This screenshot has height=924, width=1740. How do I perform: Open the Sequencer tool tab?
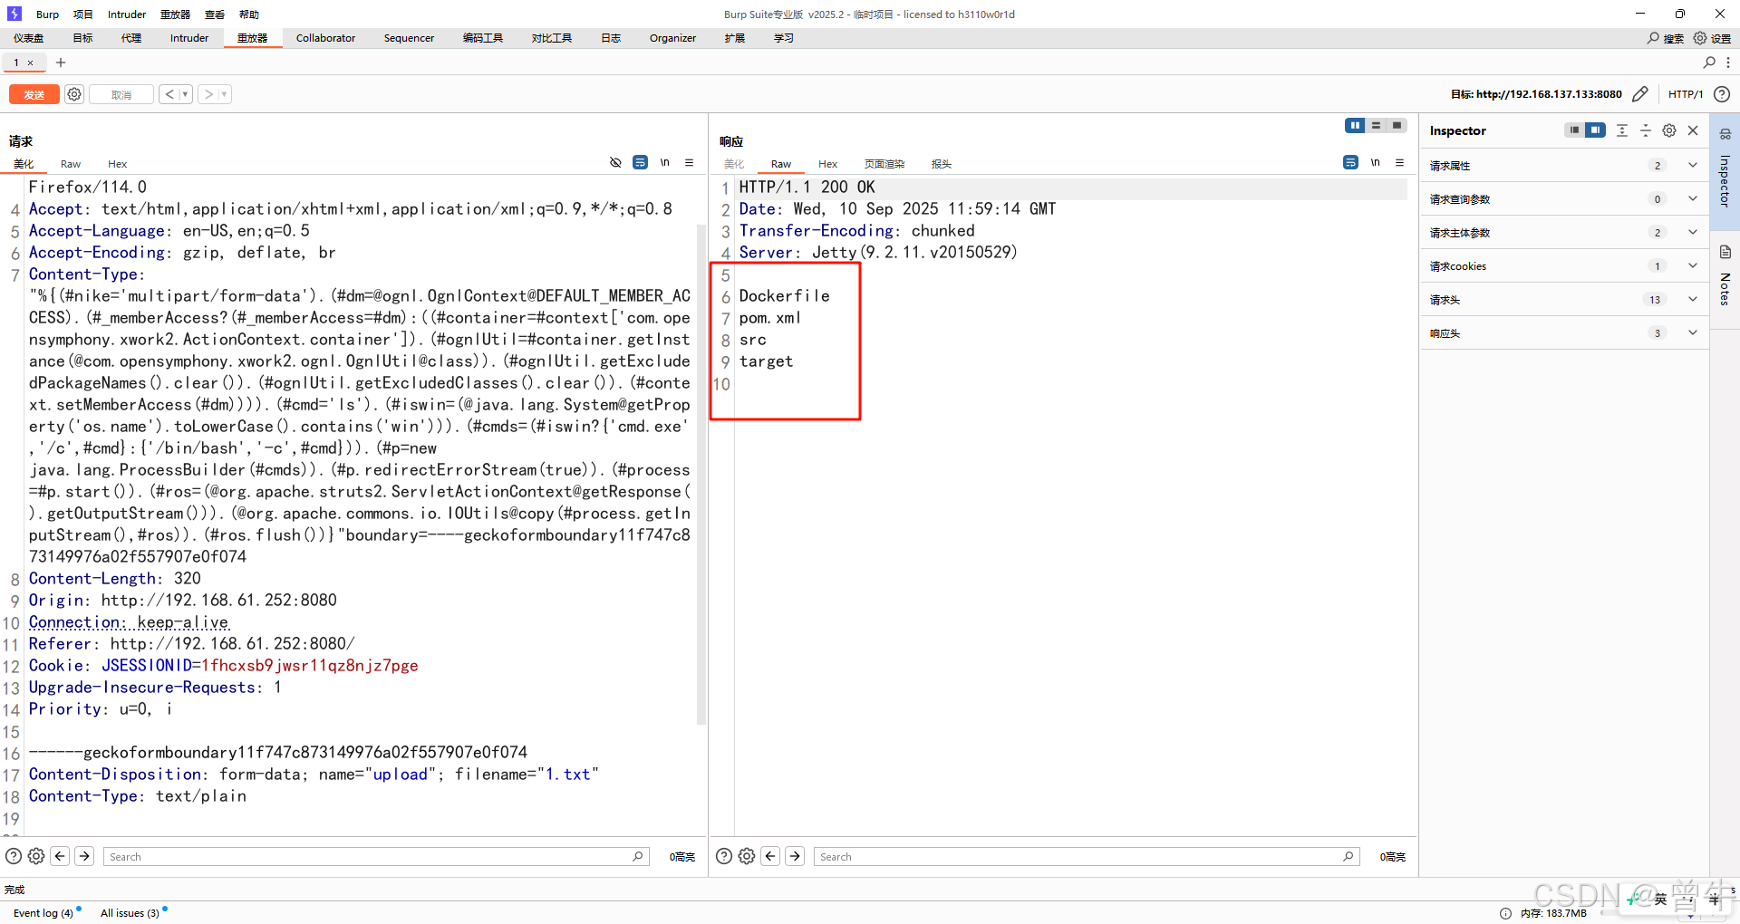pos(409,38)
